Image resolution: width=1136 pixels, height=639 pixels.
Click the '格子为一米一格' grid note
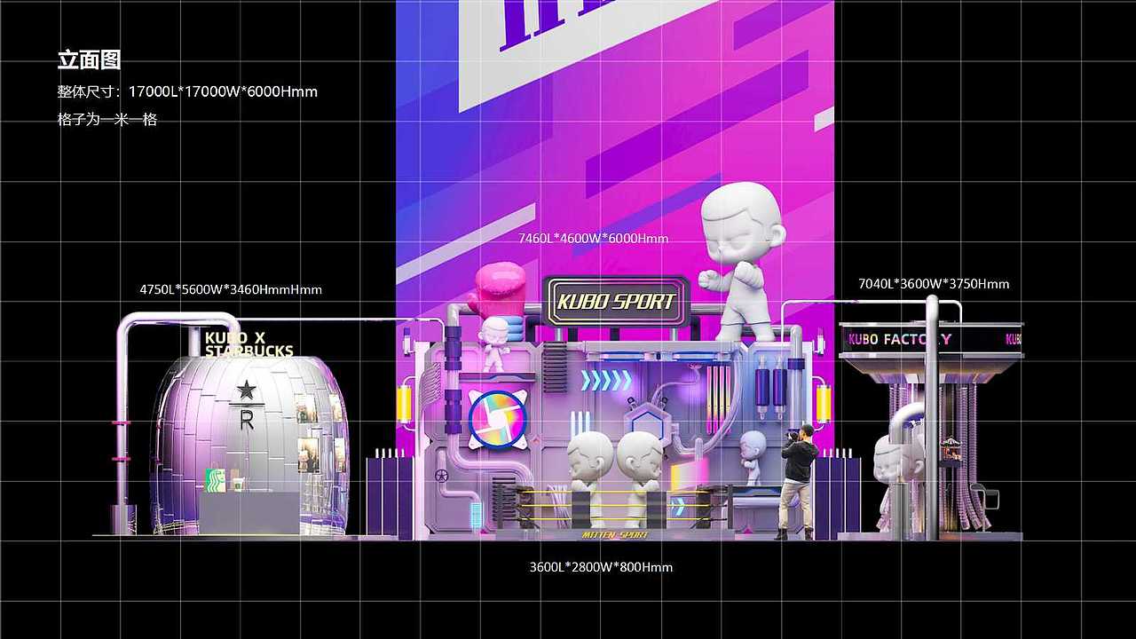pyautogui.click(x=107, y=119)
